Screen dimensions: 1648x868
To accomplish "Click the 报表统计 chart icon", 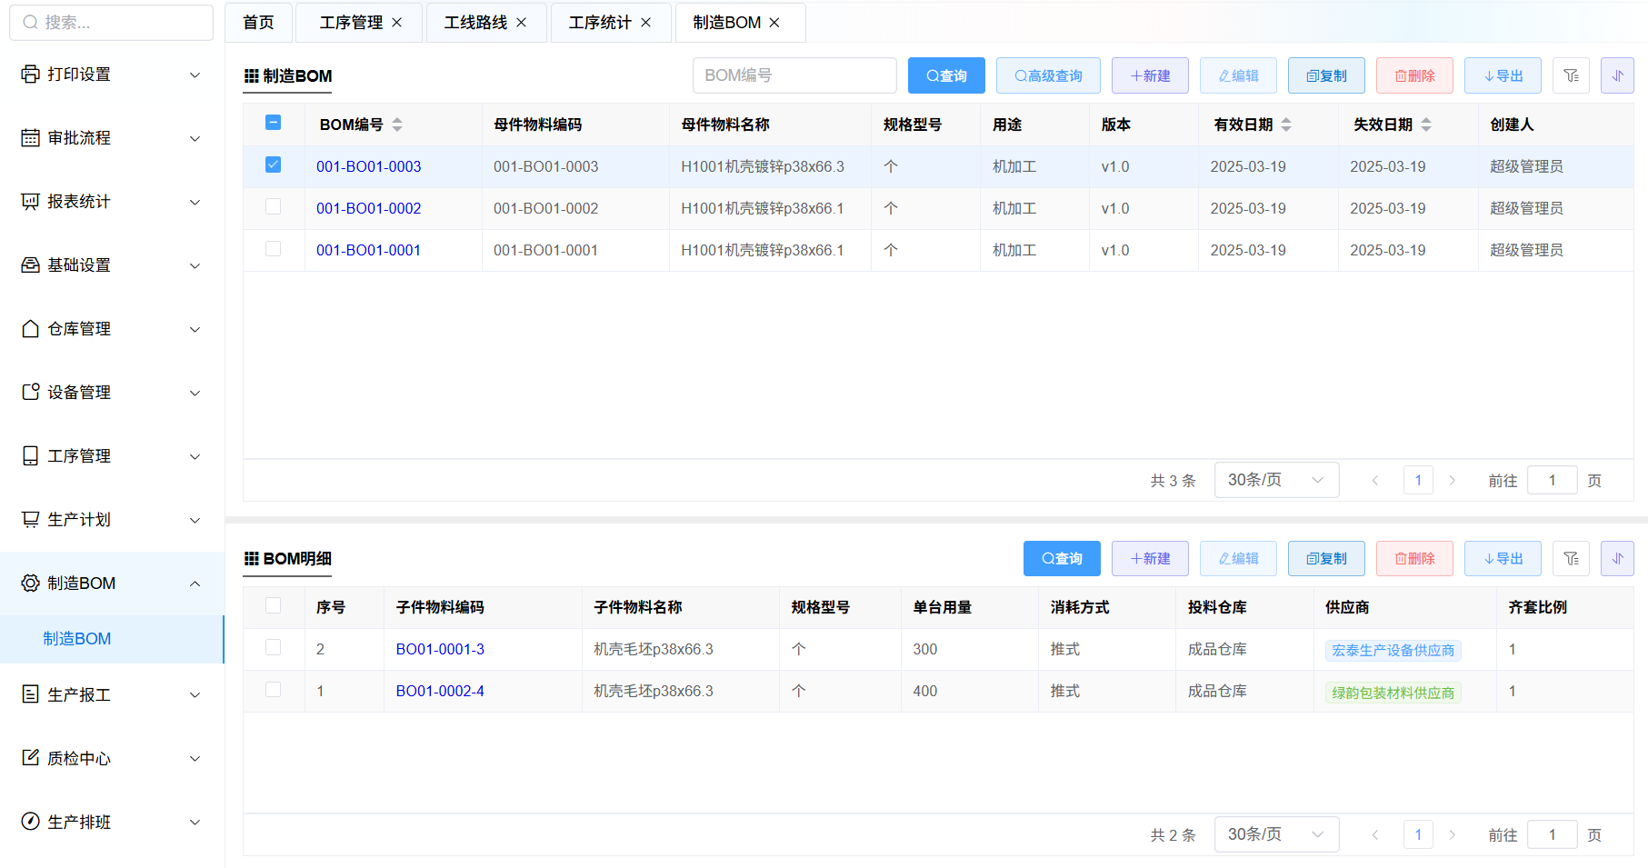I will click(30, 202).
